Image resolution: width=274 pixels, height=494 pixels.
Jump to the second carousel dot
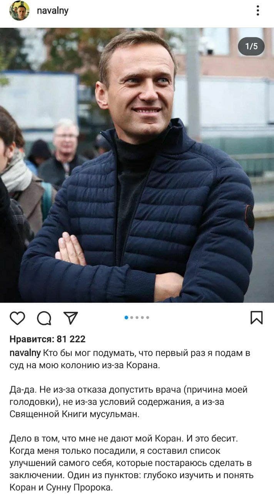coord(132,318)
